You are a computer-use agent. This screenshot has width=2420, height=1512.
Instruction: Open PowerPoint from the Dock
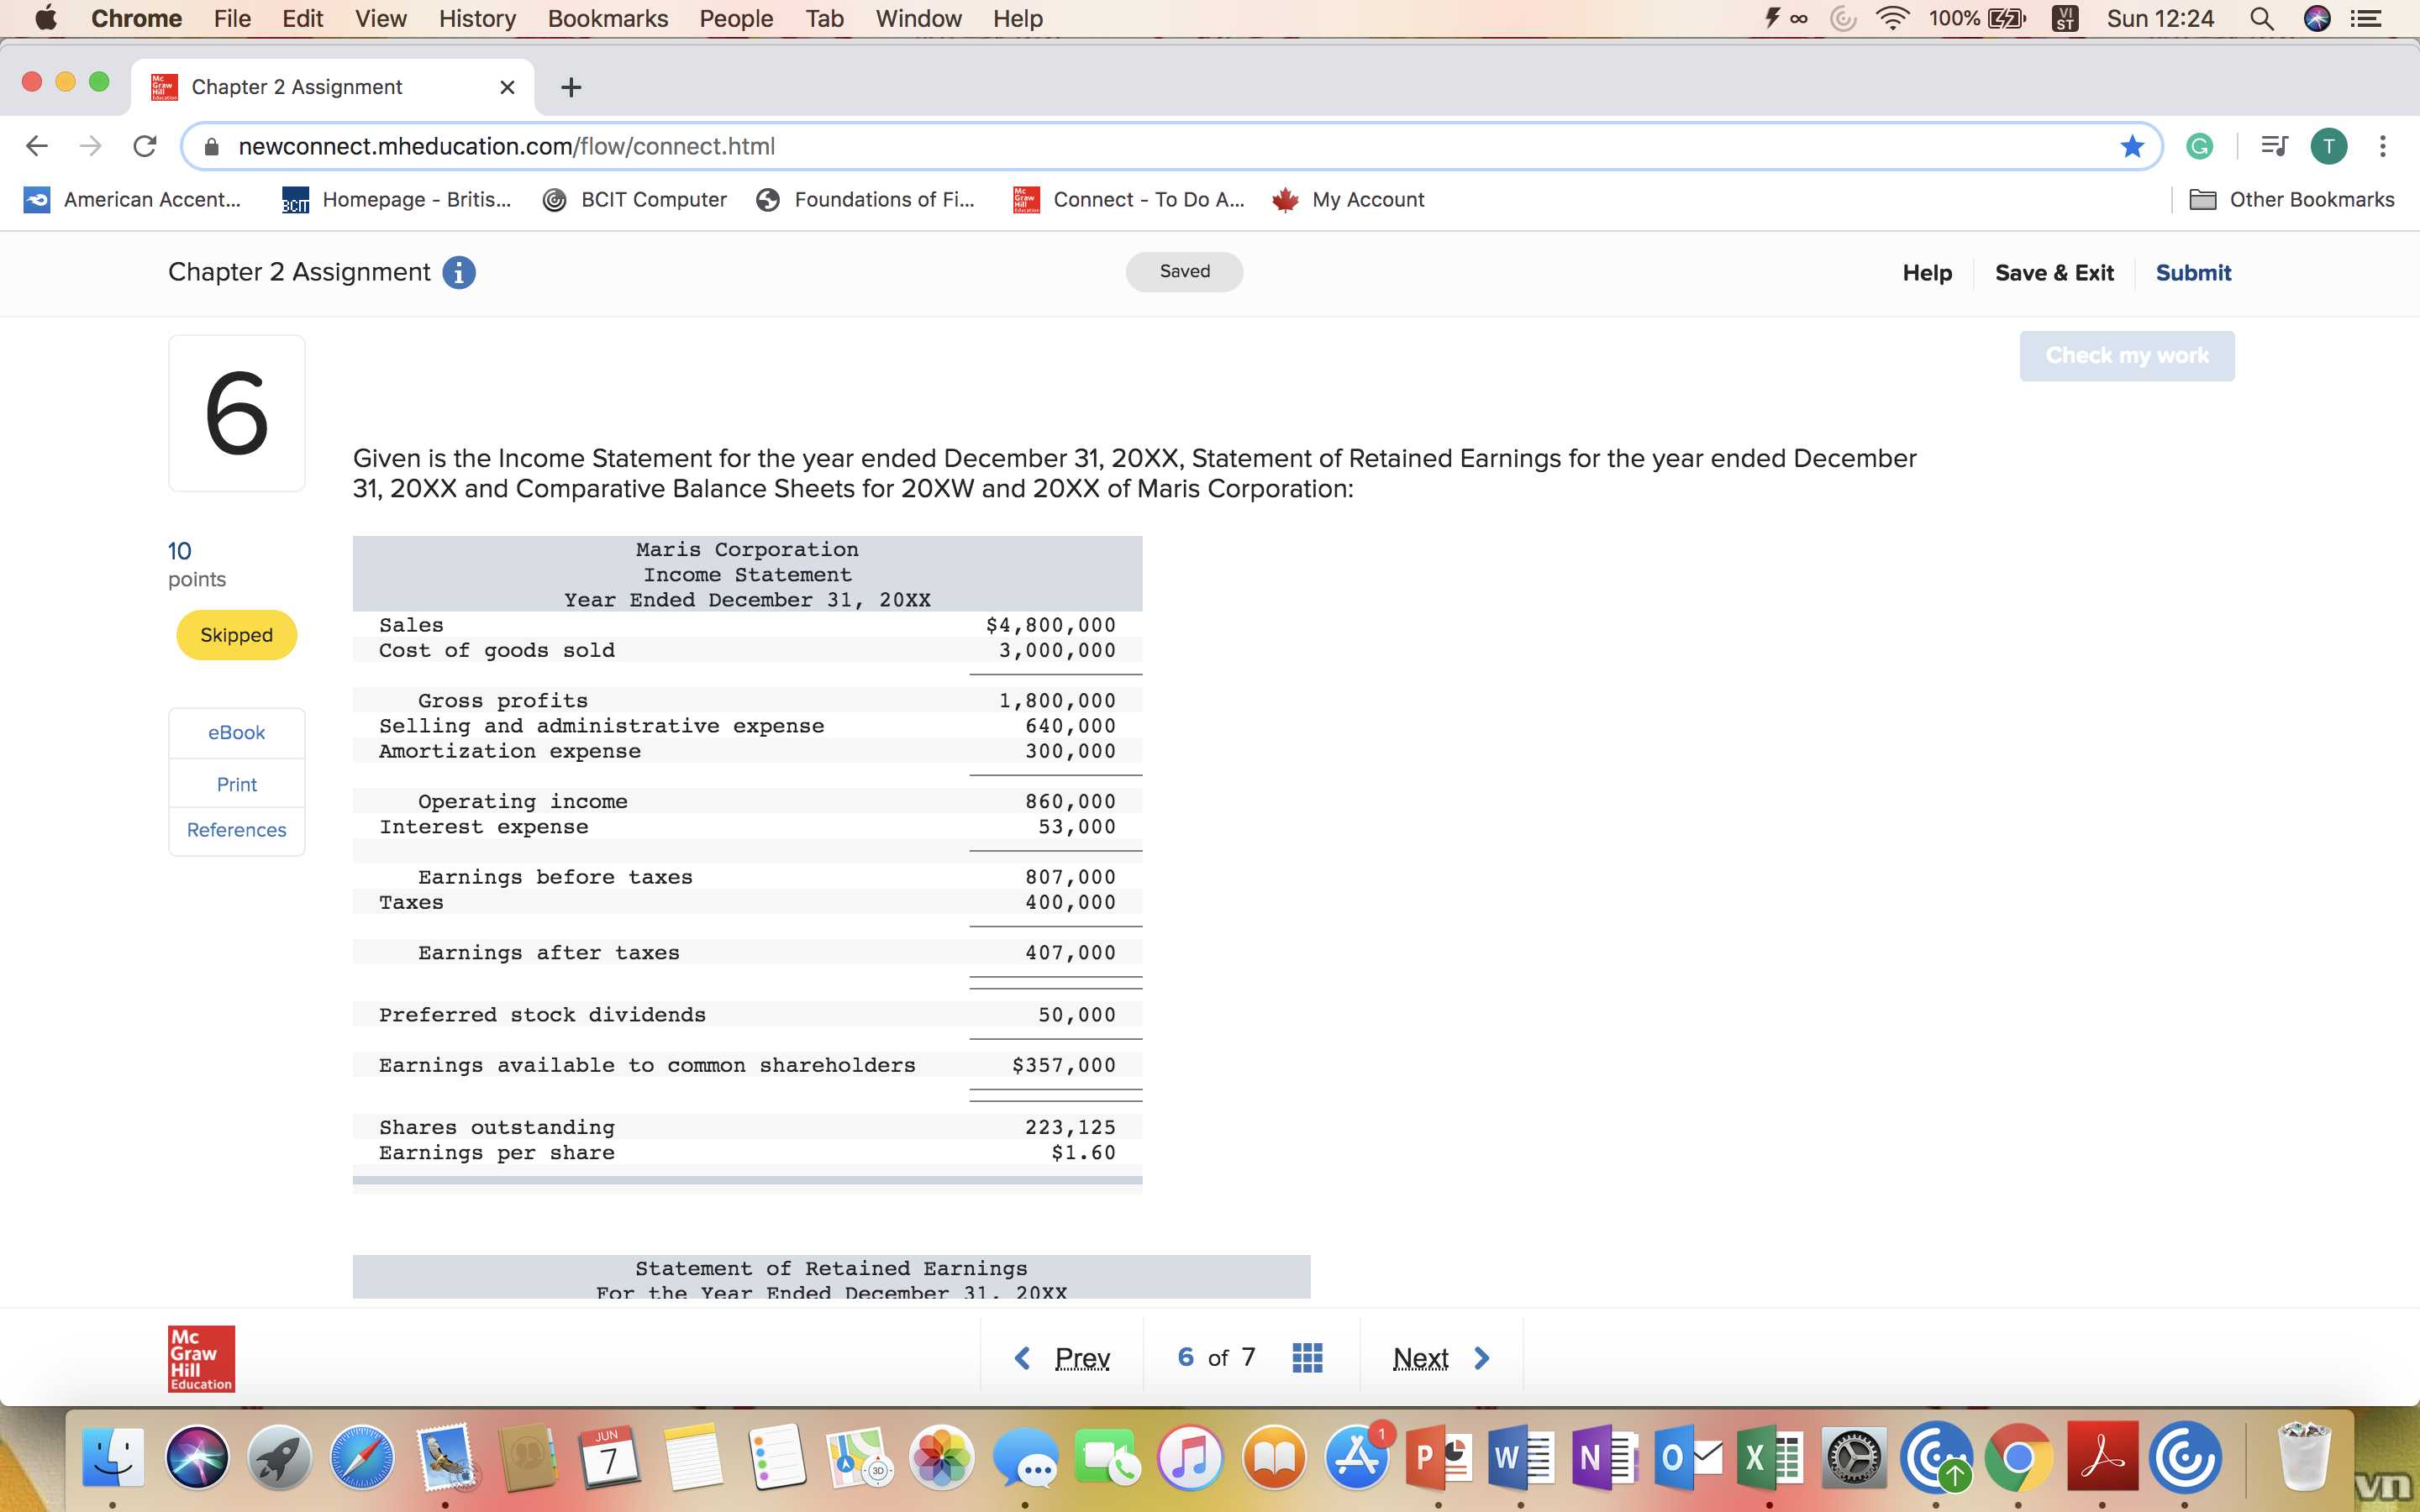click(1439, 1458)
